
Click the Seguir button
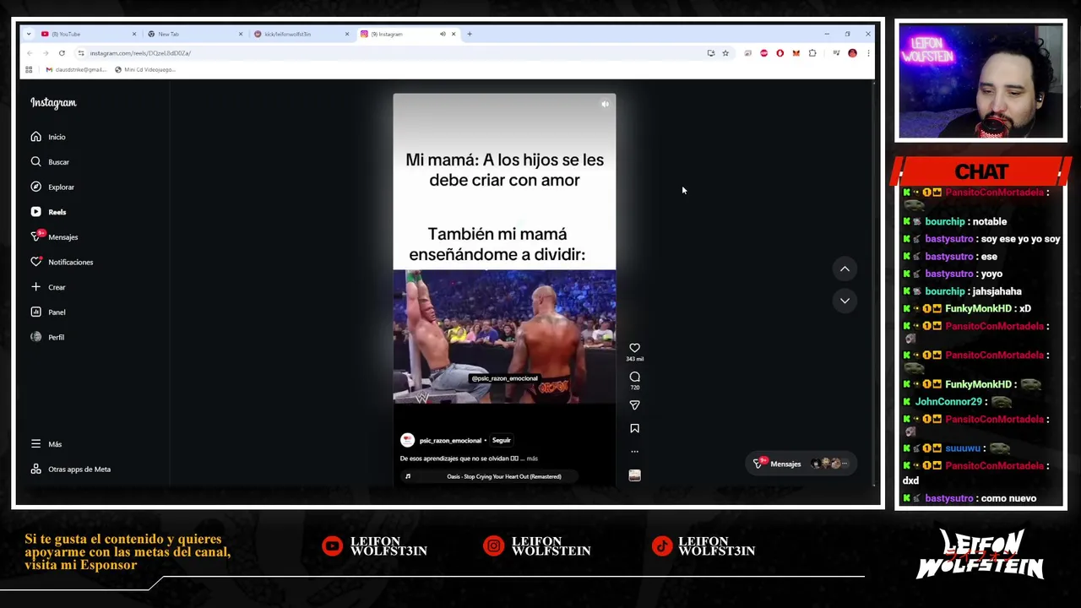[x=502, y=440]
